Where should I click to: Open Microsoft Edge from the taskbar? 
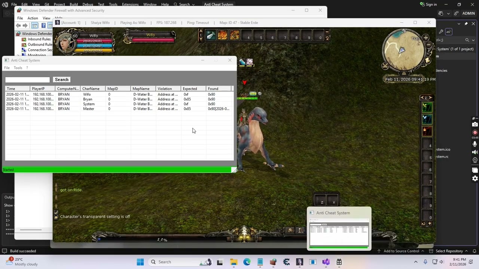(247, 262)
